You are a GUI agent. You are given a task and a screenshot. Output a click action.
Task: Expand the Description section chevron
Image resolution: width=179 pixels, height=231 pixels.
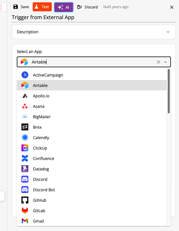168,32
